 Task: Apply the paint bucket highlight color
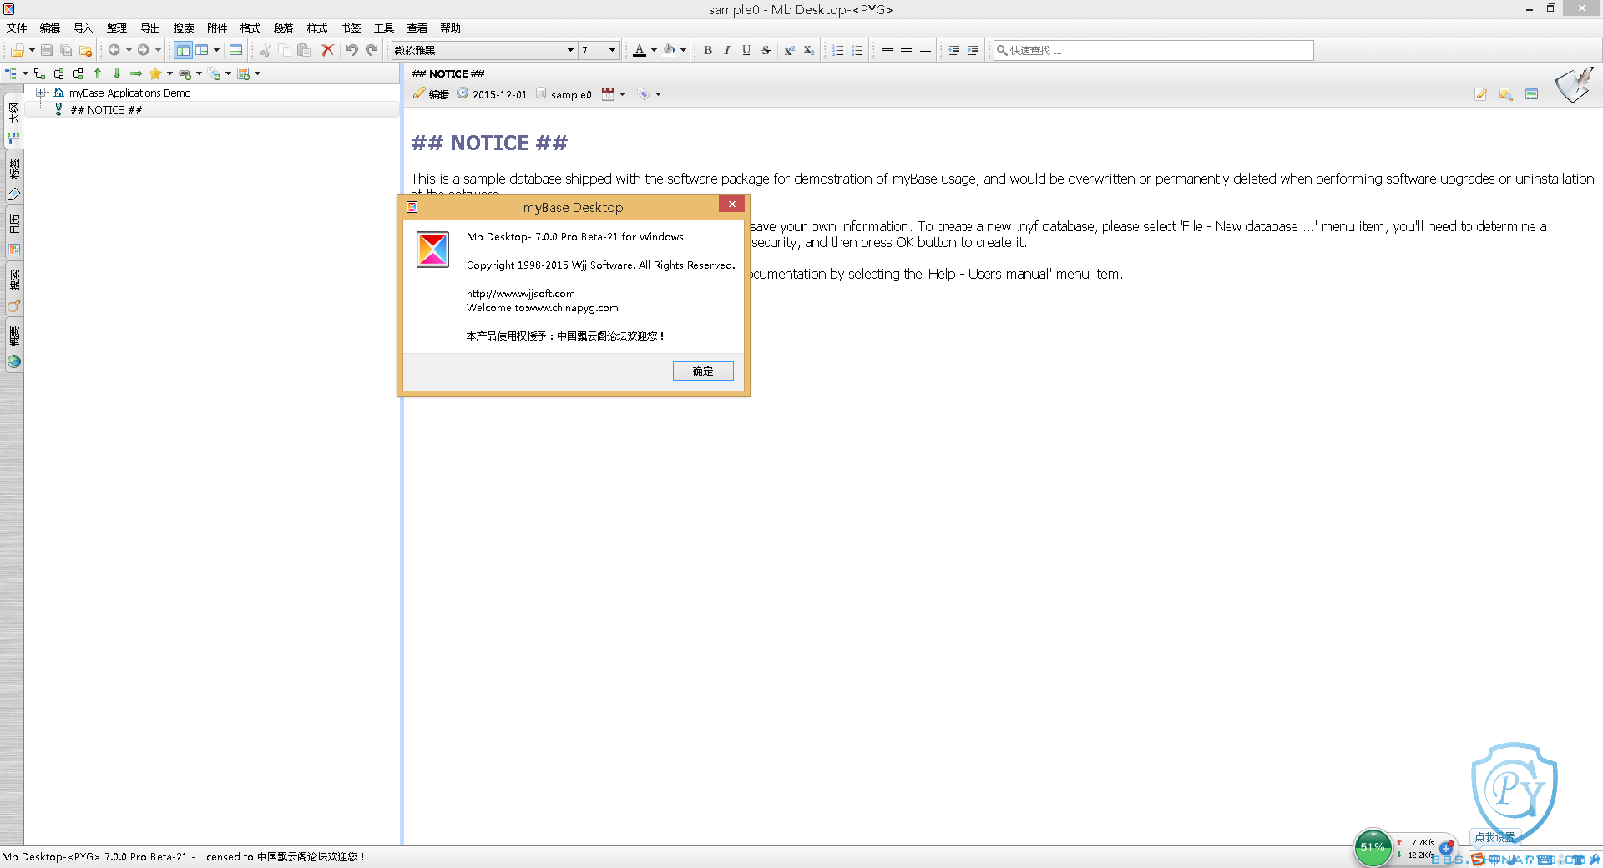click(669, 50)
